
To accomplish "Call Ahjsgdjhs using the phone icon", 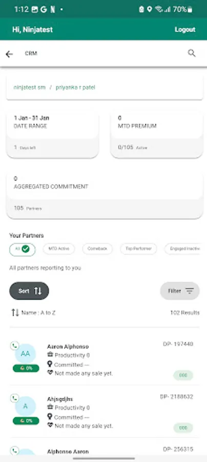I will point(14,398).
